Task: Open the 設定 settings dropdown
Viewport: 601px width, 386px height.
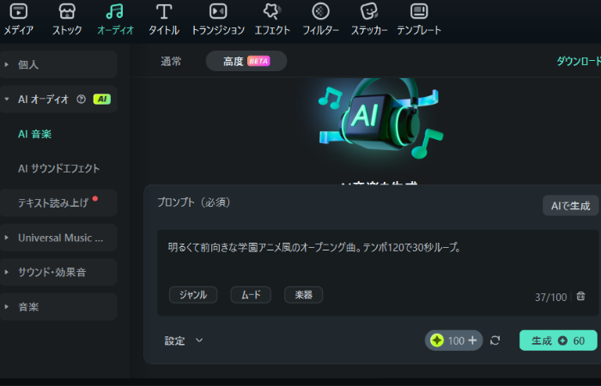Action: [184, 341]
